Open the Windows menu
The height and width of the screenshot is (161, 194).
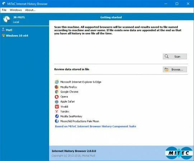click(x=16, y=10)
